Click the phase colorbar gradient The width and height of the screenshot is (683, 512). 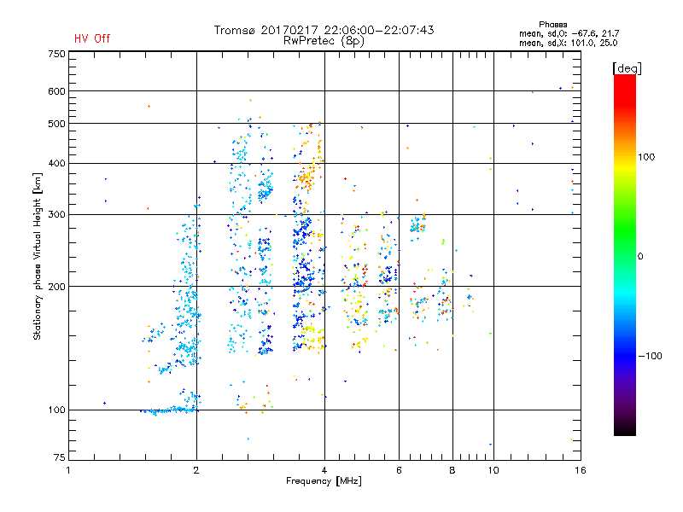[x=625, y=254]
